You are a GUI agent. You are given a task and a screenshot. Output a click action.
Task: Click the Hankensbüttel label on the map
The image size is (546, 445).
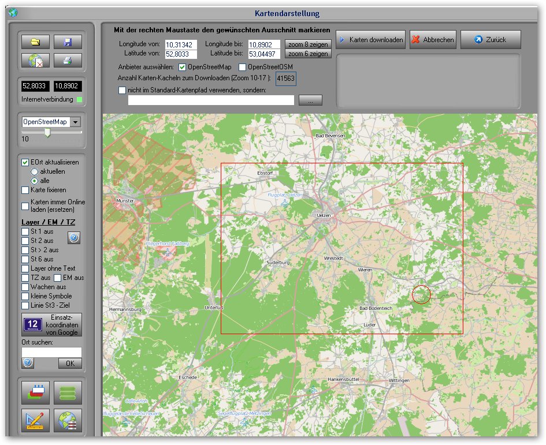point(343,379)
